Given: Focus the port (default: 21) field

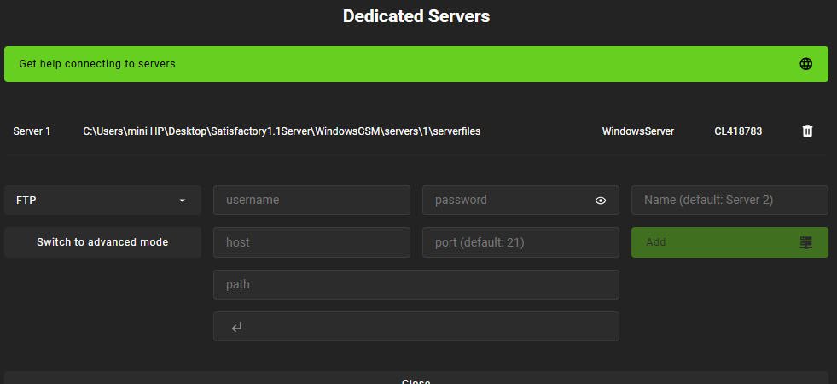Looking at the screenshot, I should point(520,242).
